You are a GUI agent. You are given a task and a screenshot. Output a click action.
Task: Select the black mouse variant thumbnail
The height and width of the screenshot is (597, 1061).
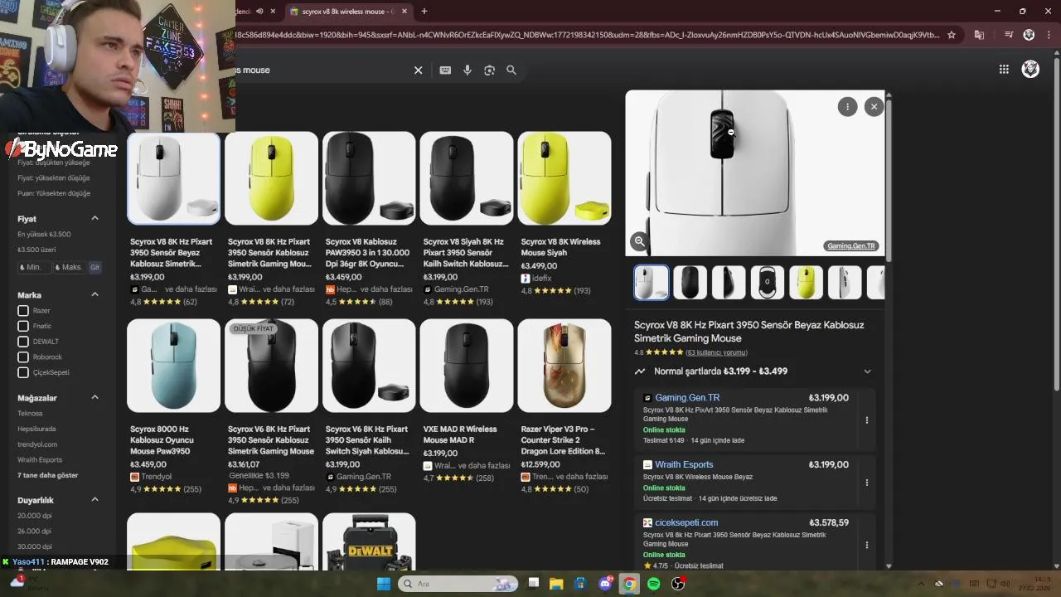point(690,283)
